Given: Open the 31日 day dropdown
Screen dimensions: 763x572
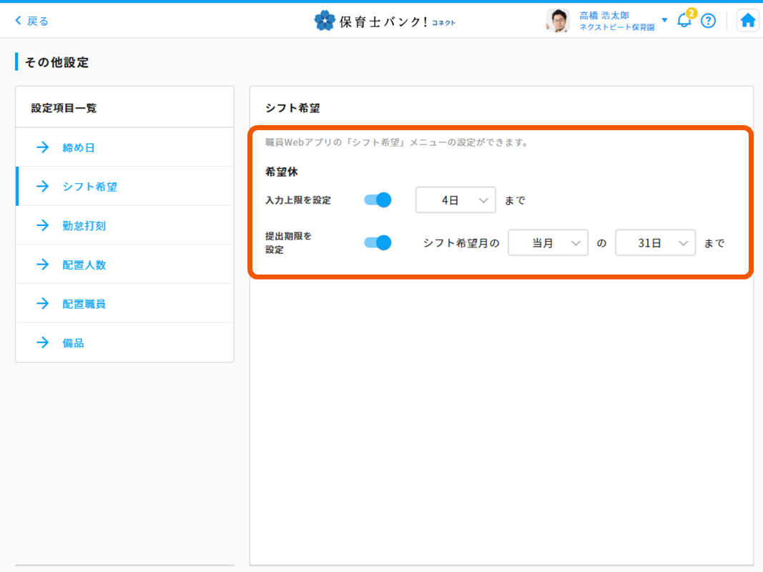Looking at the screenshot, I should (x=655, y=243).
